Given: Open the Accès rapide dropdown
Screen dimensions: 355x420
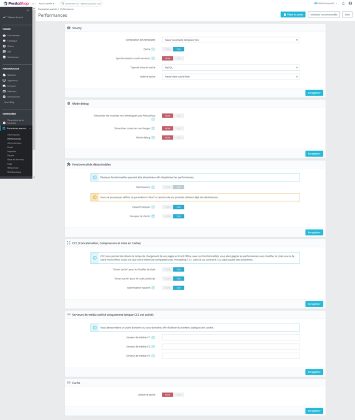Looking at the screenshot, I should point(47,3).
